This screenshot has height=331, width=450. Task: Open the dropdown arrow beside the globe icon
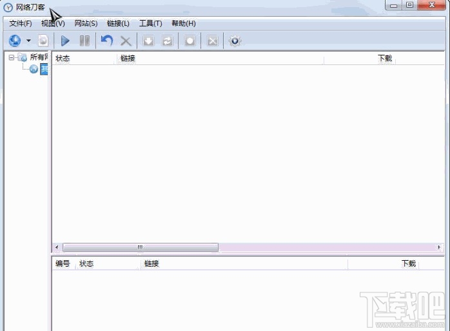coord(28,41)
